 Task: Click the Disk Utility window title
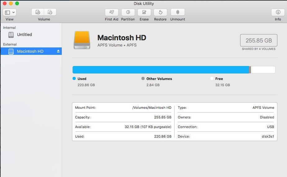tap(144, 3)
